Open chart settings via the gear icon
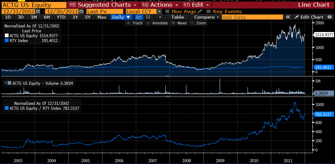335x164 pixels. pos(329,17)
